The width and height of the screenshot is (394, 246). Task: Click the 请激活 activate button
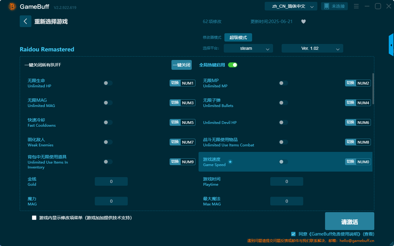(349, 221)
